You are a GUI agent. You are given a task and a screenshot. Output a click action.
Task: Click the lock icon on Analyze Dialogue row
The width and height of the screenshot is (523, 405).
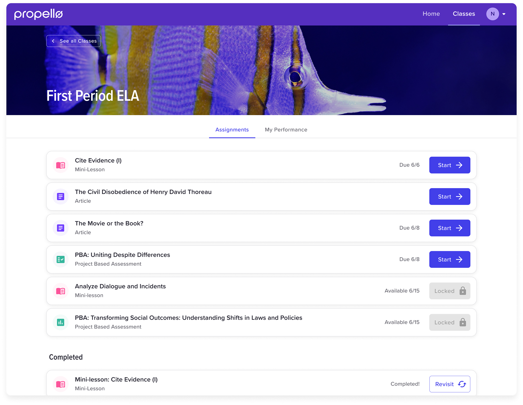coord(463,291)
